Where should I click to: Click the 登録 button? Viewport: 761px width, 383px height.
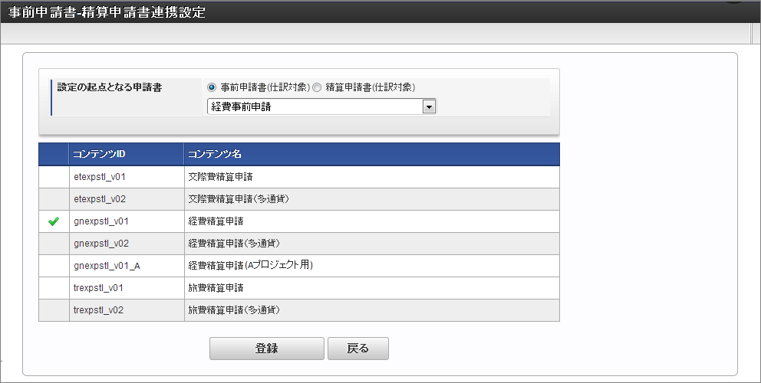coord(266,349)
